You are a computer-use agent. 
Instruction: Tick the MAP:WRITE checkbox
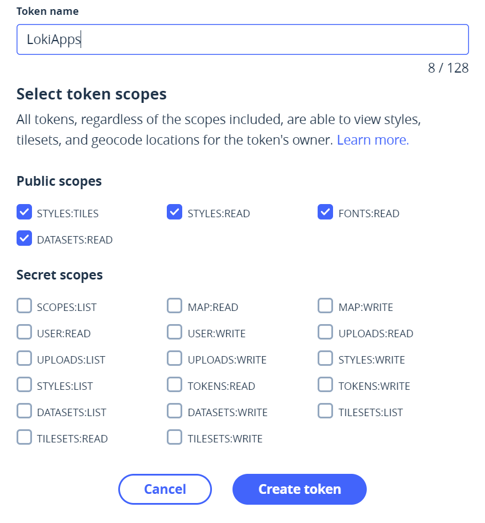[x=326, y=306]
